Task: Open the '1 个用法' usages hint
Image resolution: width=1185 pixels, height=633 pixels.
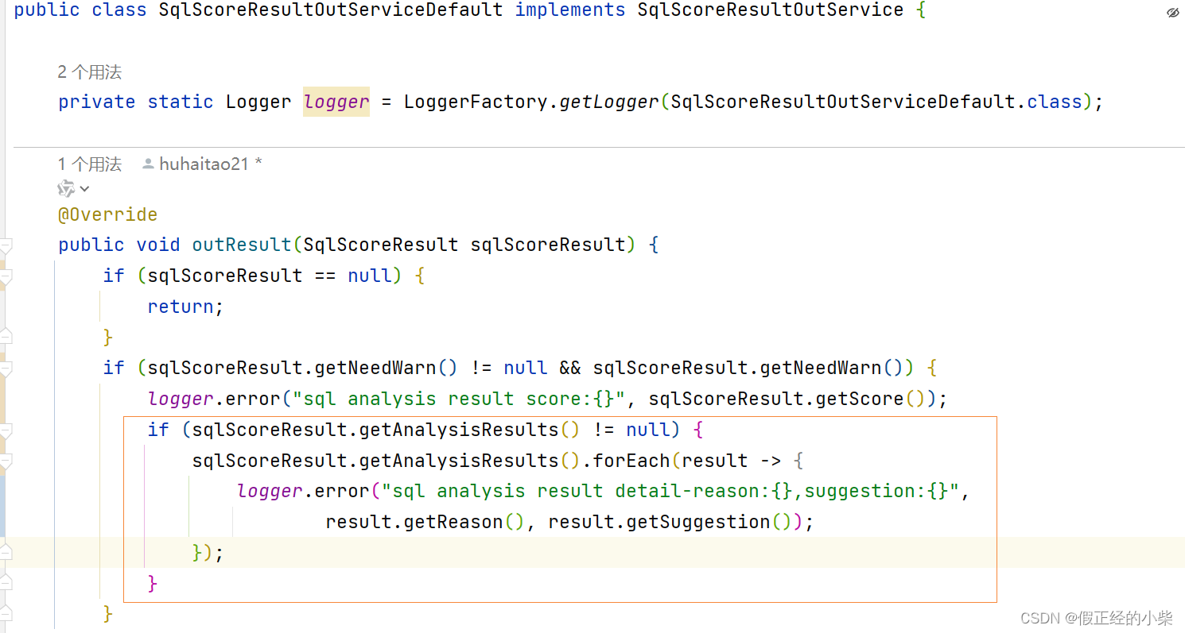Action: pyautogui.click(x=90, y=164)
